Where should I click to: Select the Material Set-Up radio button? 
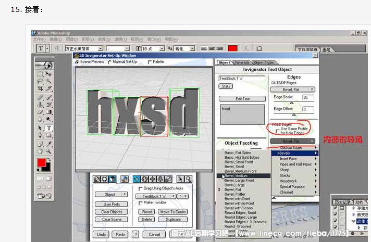click(x=109, y=62)
